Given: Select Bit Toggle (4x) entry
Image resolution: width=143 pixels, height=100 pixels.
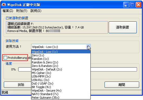Looking at the screenshot, I should point(61,87).
